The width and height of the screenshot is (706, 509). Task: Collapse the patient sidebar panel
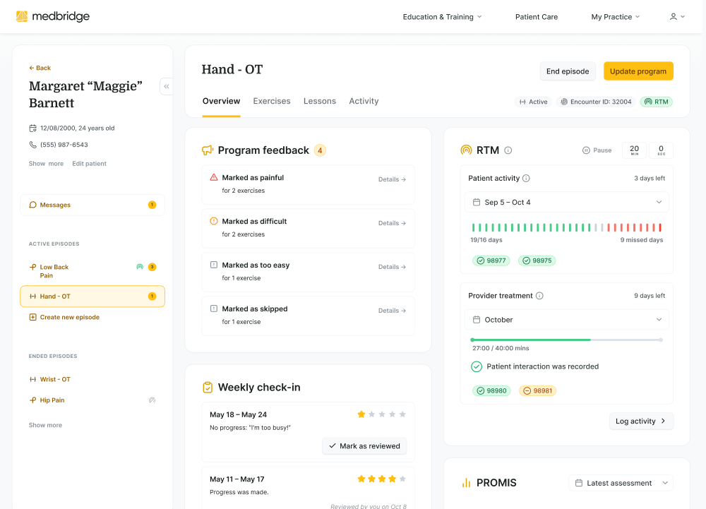[167, 86]
